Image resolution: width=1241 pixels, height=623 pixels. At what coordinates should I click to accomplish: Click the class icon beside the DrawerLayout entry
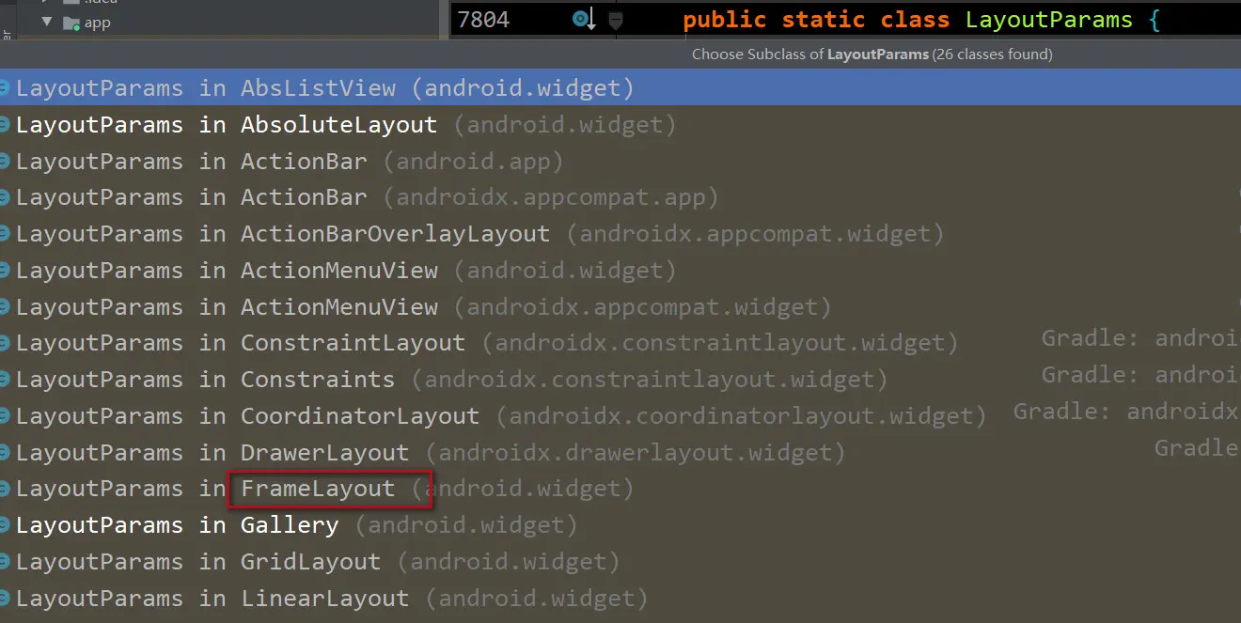[x=5, y=453]
